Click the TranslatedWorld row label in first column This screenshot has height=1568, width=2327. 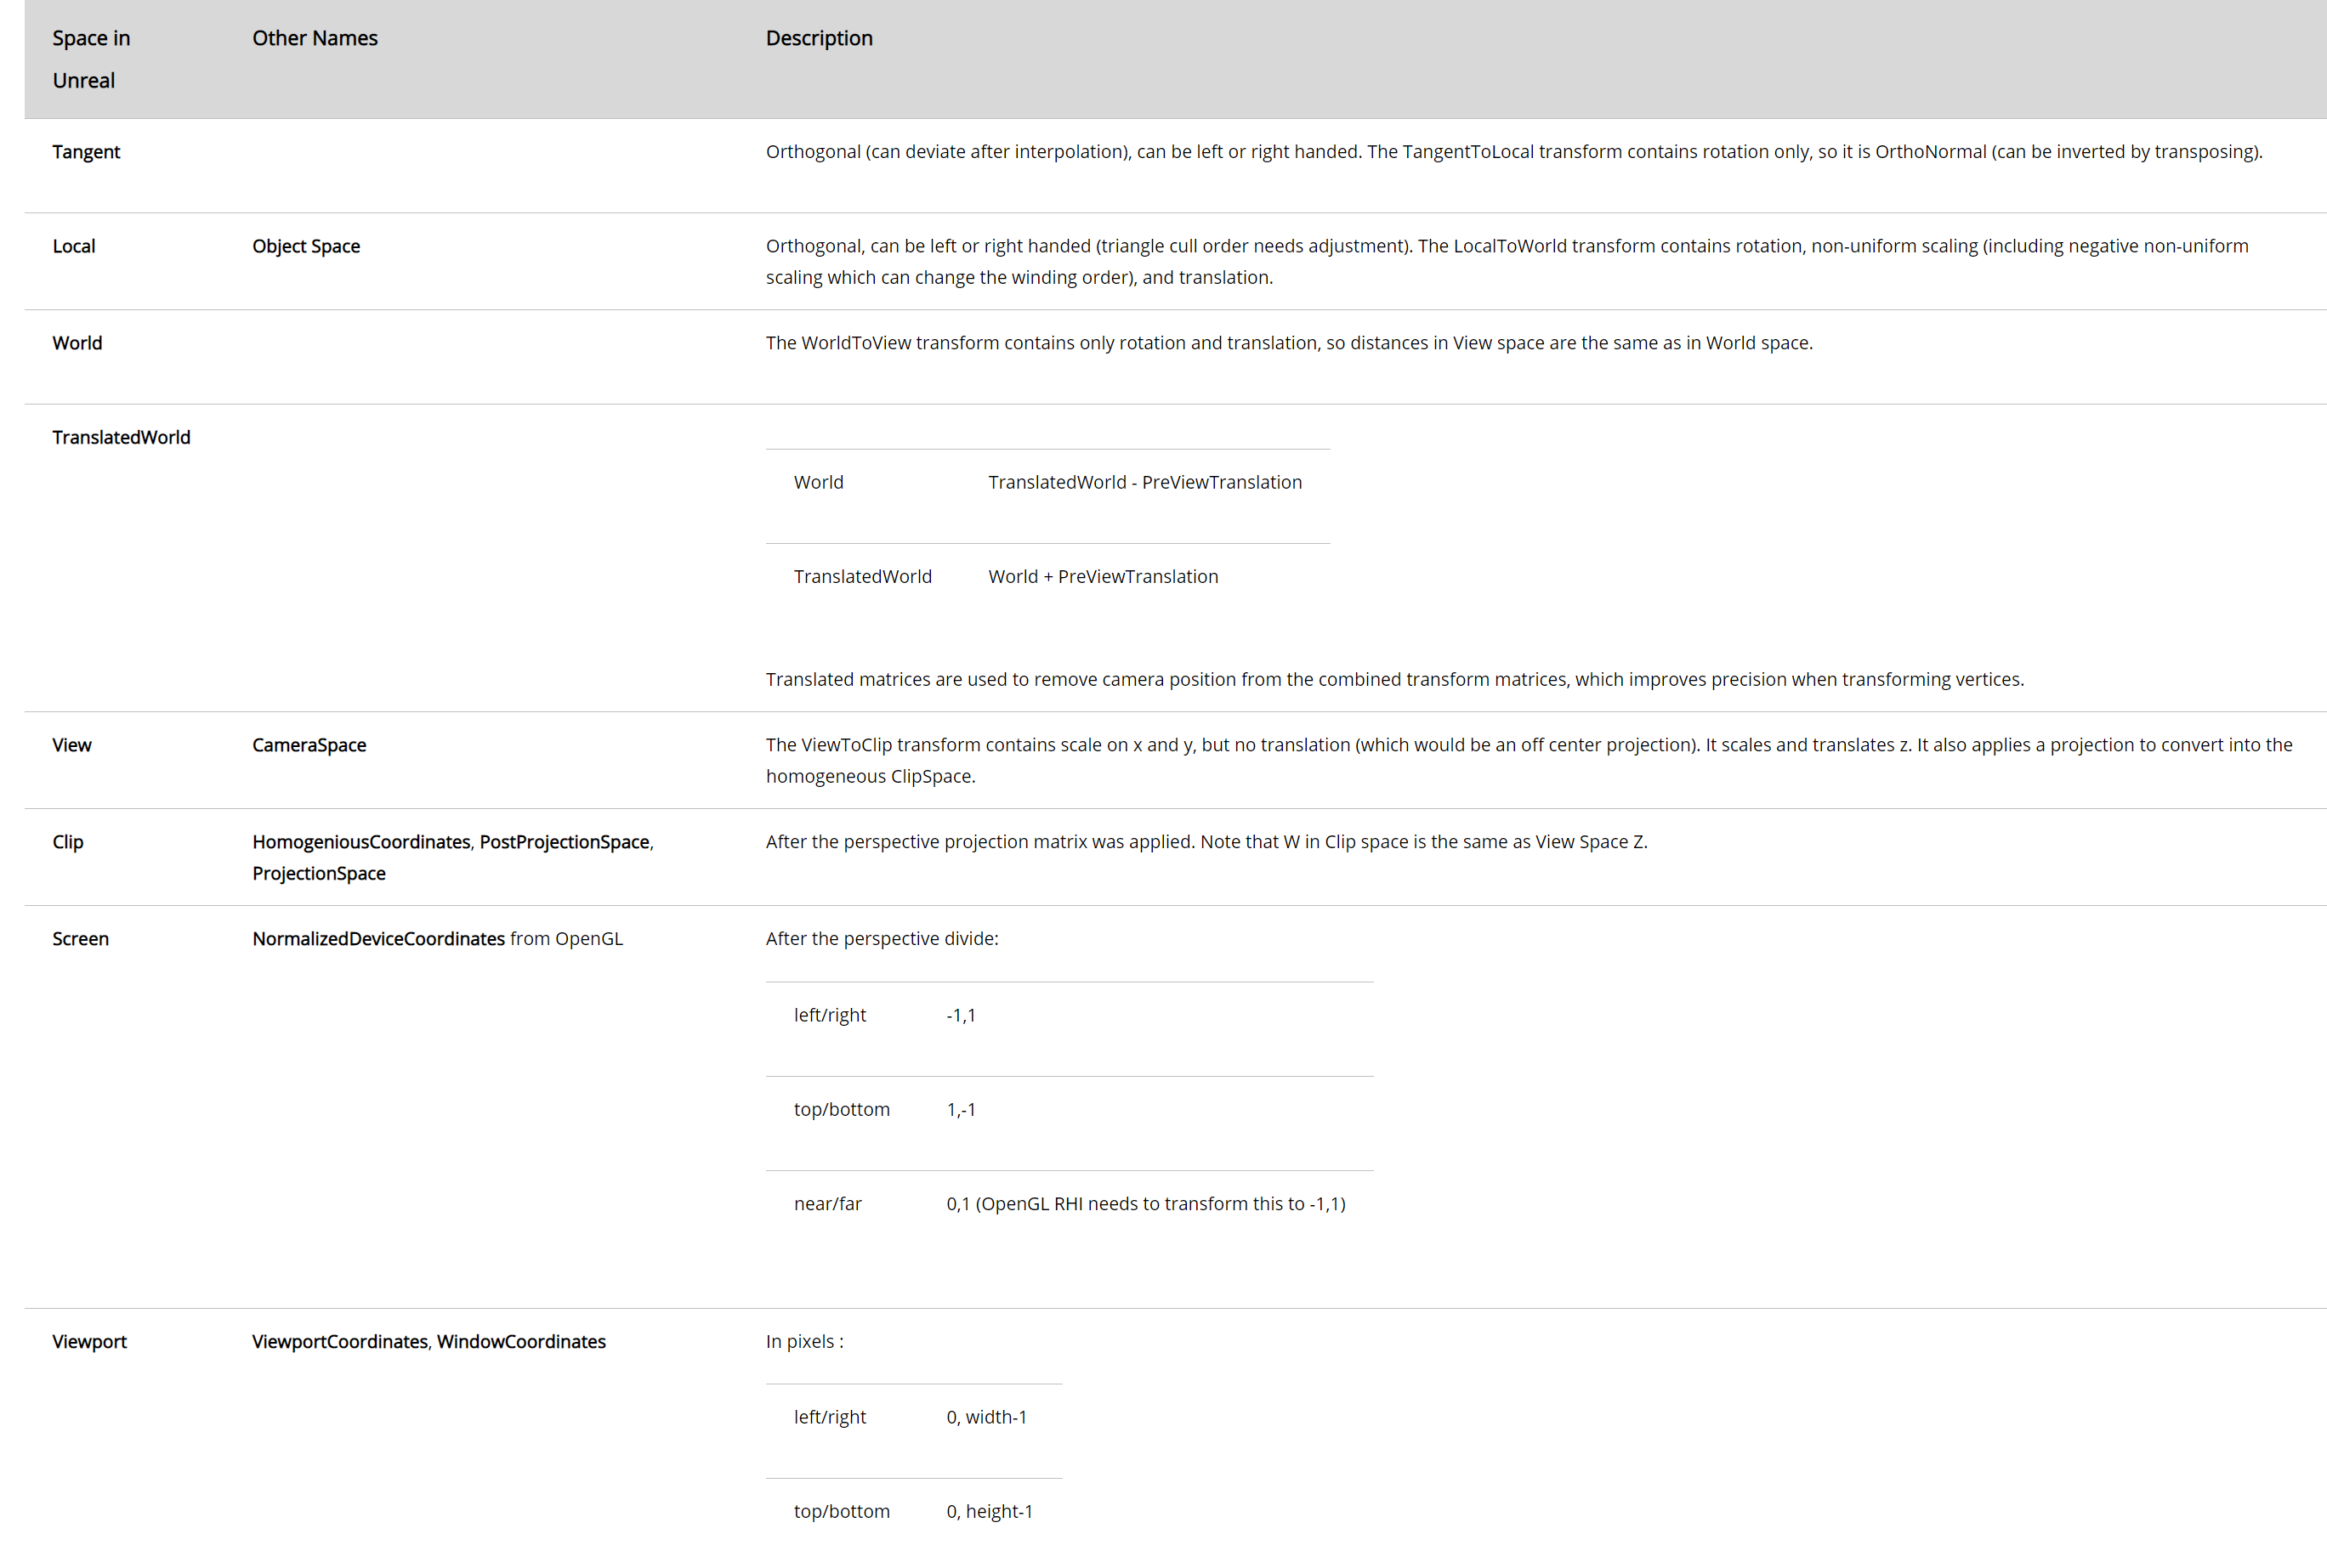pyautogui.click(x=121, y=437)
